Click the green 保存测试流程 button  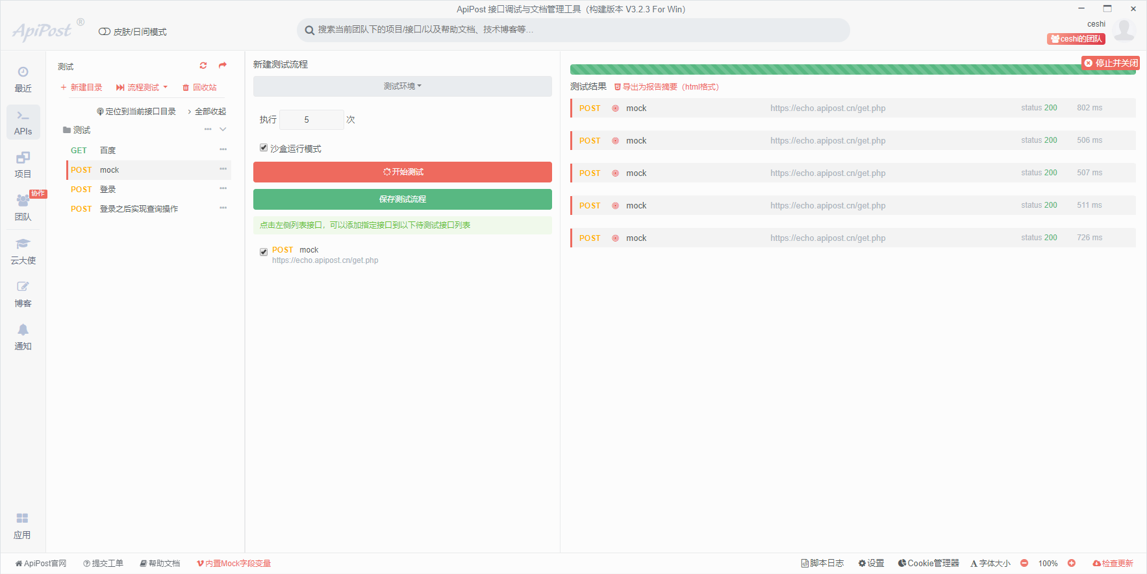coord(403,199)
